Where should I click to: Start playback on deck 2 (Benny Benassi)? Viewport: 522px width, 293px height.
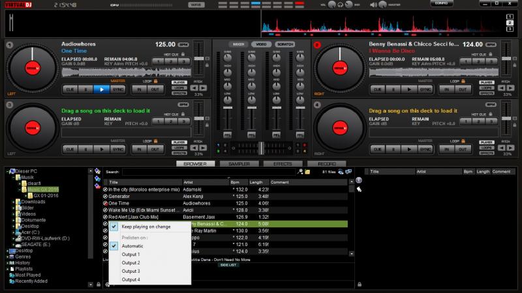[x=409, y=89]
